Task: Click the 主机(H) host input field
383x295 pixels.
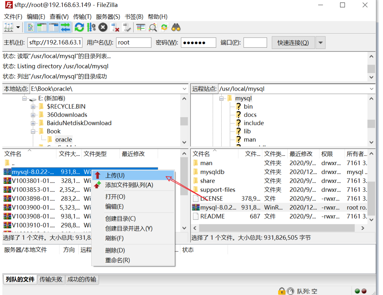Action: point(55,42)
